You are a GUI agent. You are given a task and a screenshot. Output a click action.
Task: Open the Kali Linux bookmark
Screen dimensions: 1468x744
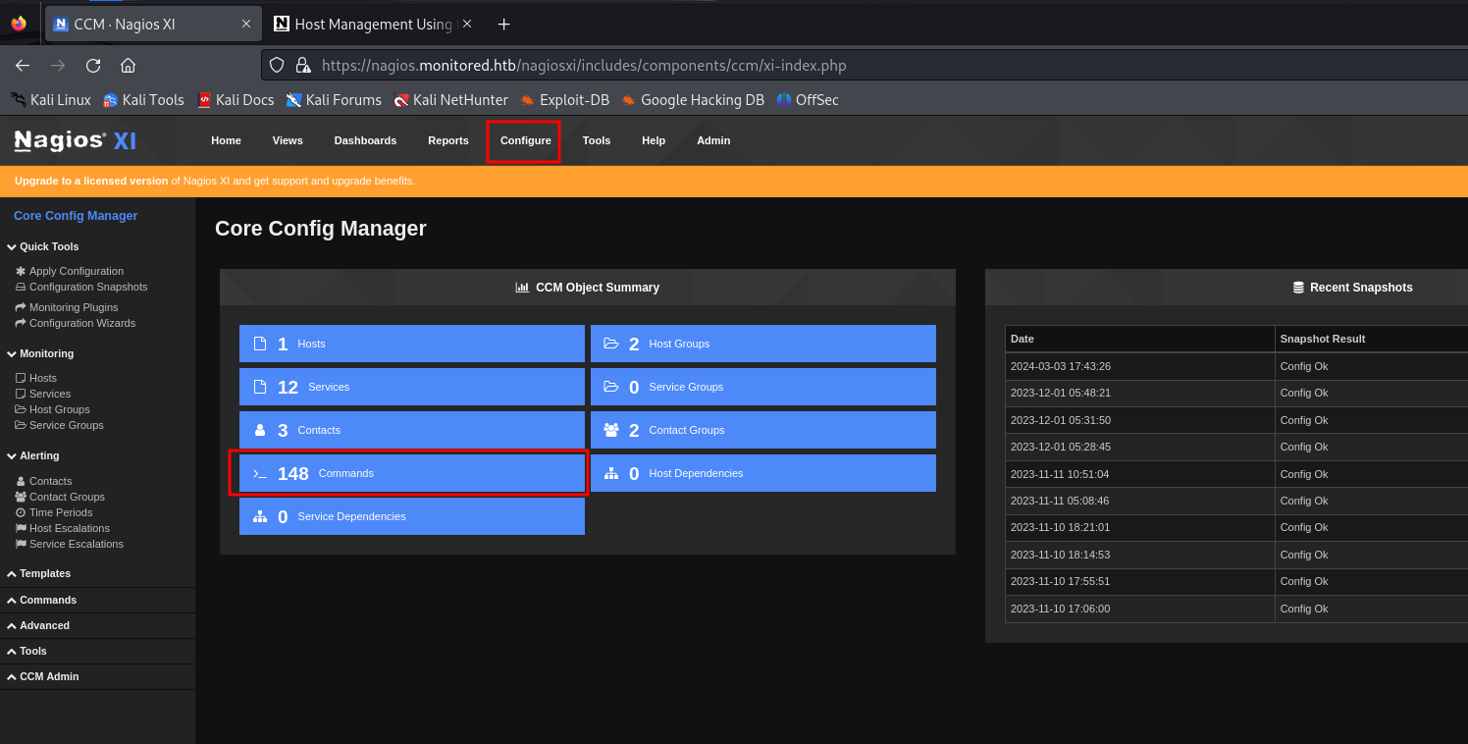coord(51,99)
